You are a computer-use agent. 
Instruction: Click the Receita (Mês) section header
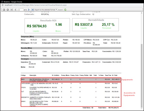pos(71,48)
